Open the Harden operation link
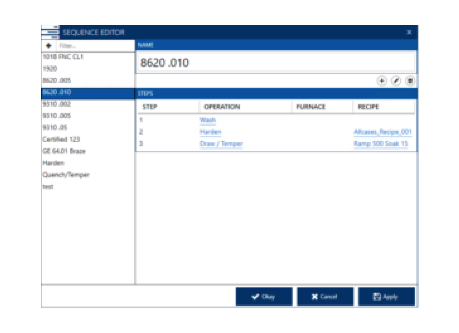This screenshot has height=333, width=459. (210, 132)
